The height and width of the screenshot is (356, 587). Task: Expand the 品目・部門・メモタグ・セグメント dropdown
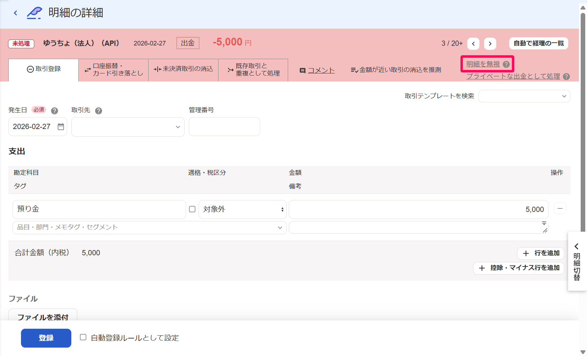tap(150, 228)
